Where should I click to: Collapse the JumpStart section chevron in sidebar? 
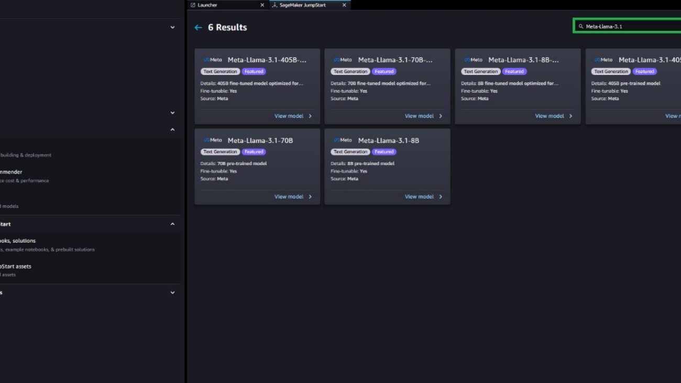pyautogui.click(x=172, y=224)
